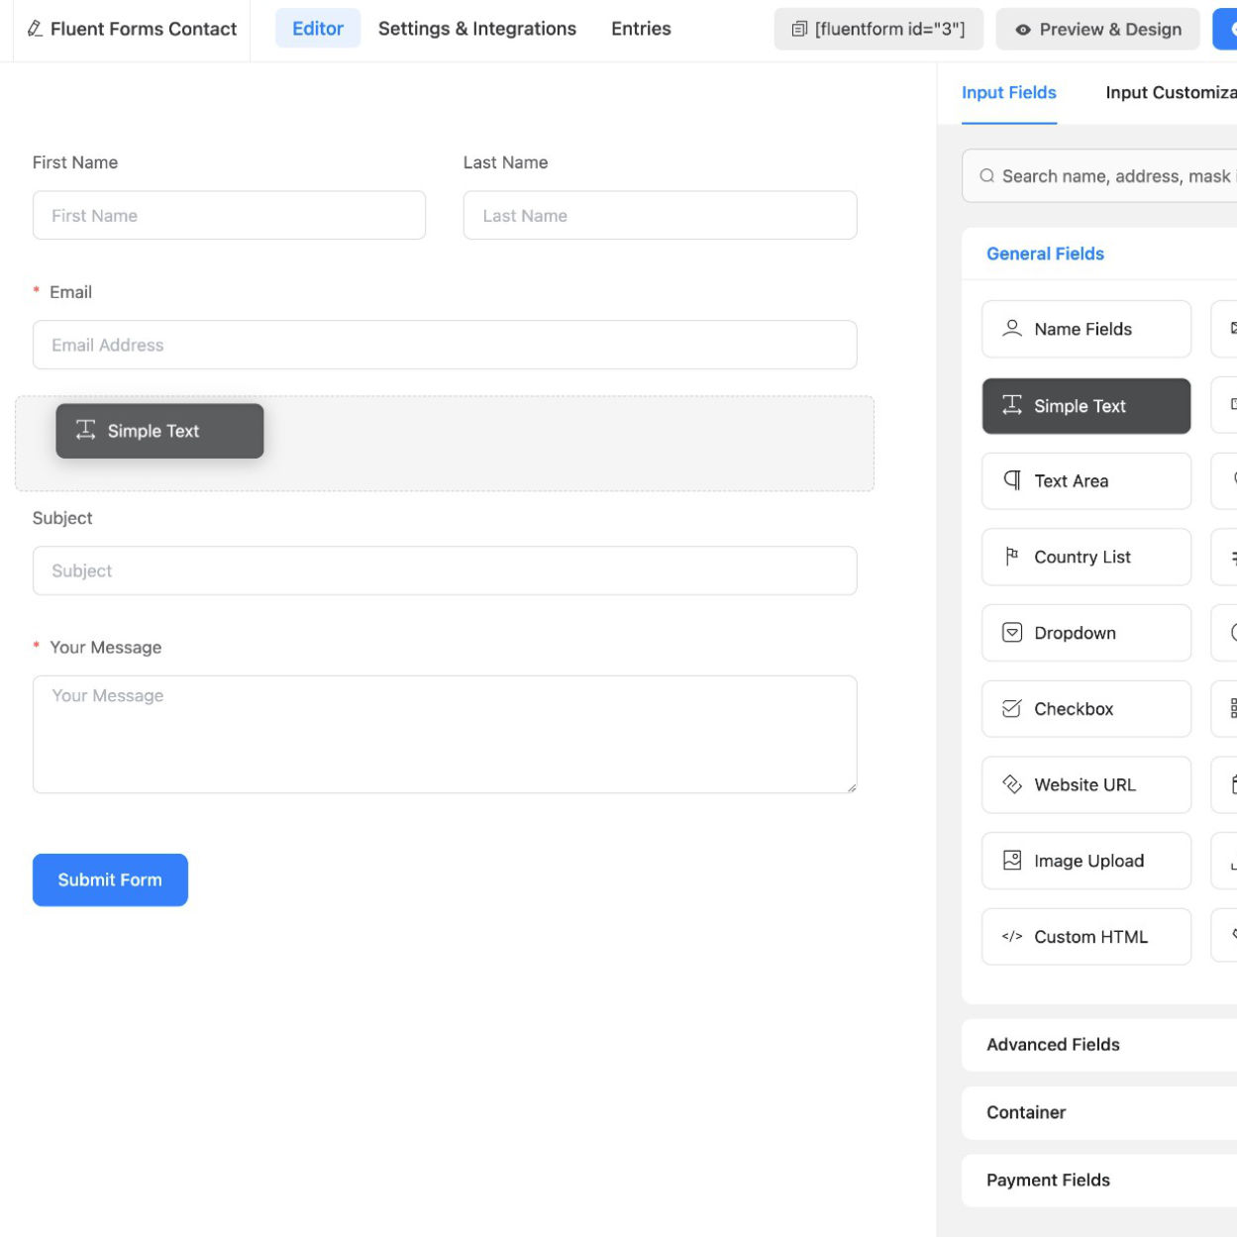Image resolution: width=1237 pixels, height=1237 pixels.
Task: Select the Dropdown field icon
Action: click(x=1011, y=632)
